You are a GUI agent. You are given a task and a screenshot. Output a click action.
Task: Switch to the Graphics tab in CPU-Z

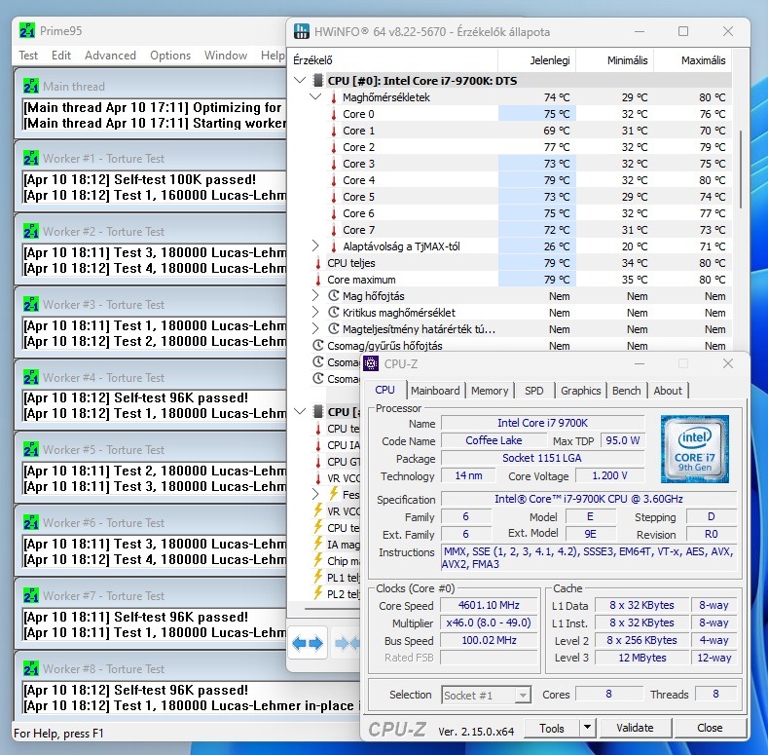tap(580, 391)
